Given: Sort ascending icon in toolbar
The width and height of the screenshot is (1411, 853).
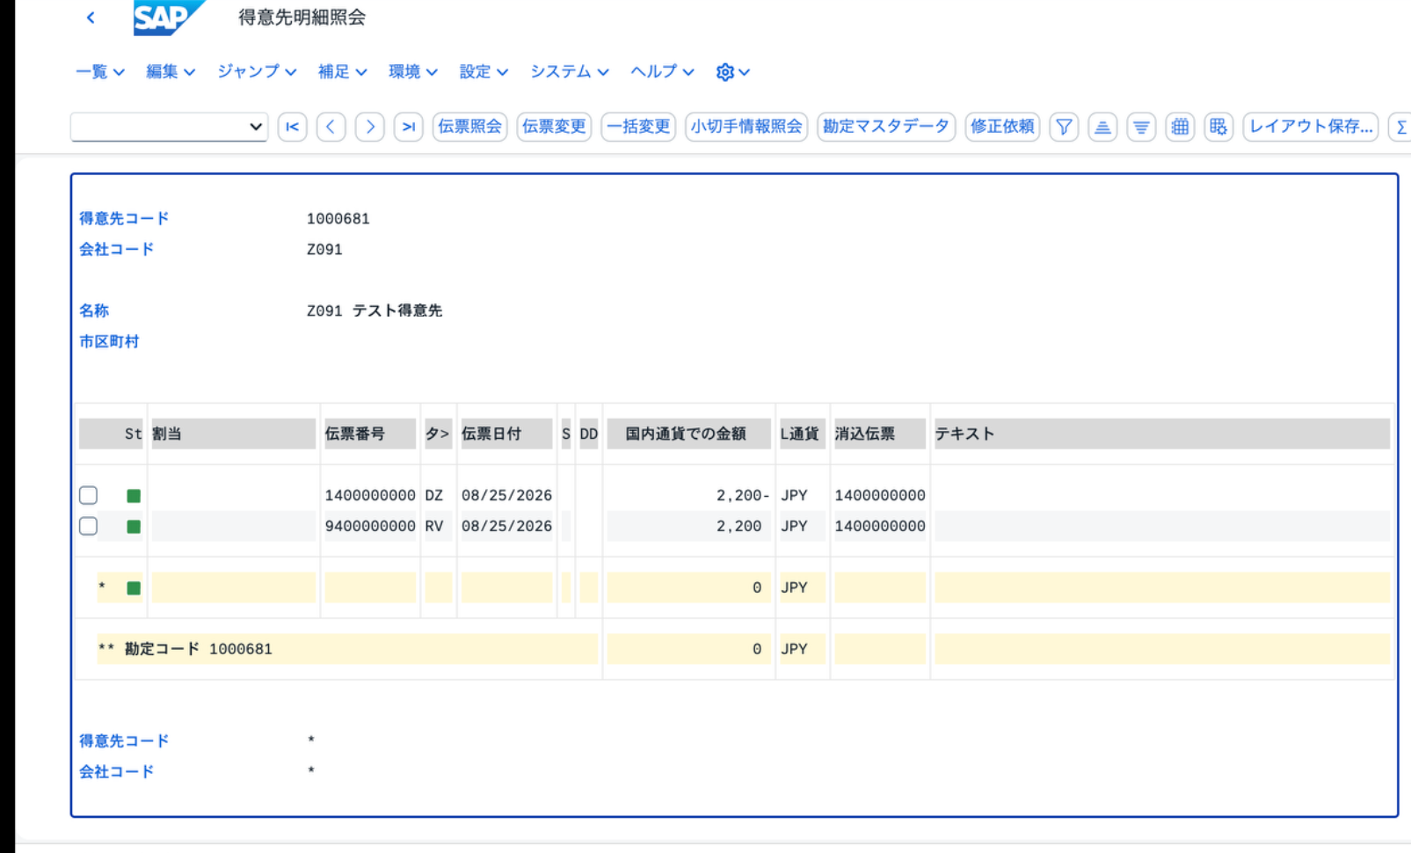Looking at the screenshot, I should [1102, 127].
